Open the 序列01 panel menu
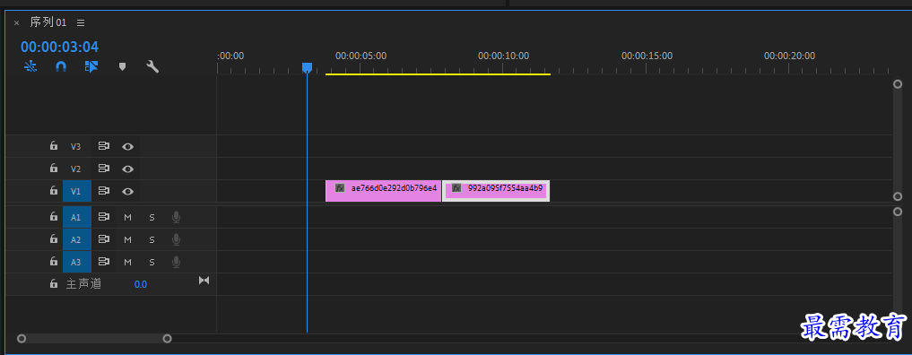The height and width of the screenshot is (355, 912). tap(81, 22)
